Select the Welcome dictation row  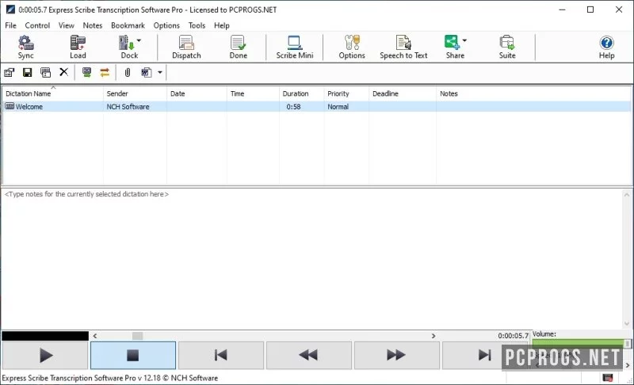tap(316, 107)
